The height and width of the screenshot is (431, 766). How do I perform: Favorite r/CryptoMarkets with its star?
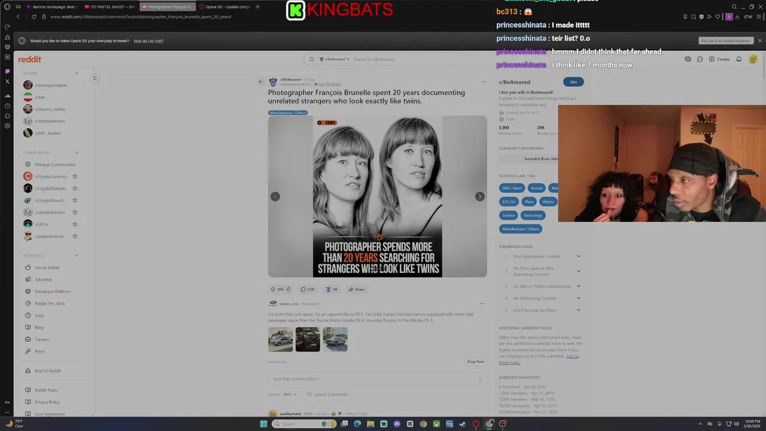[x=75, y=189]
